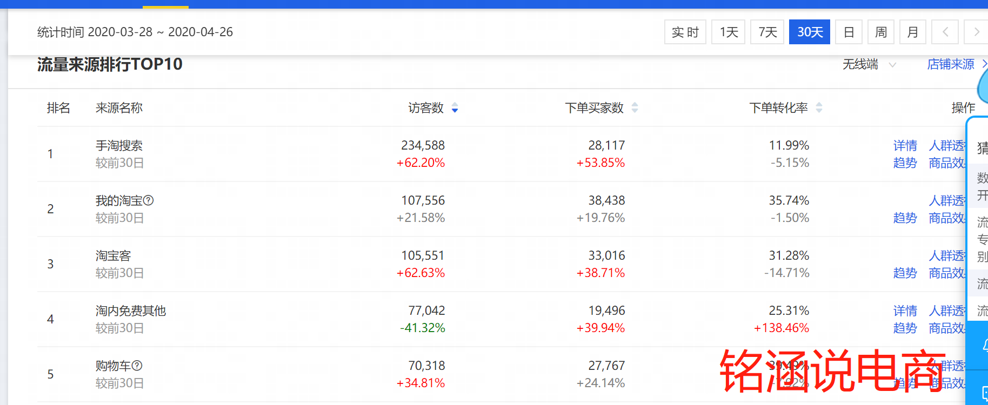Click the 下单转化率 column header
The width and height of the screenshot is (988, 405).
coord(779,108)
